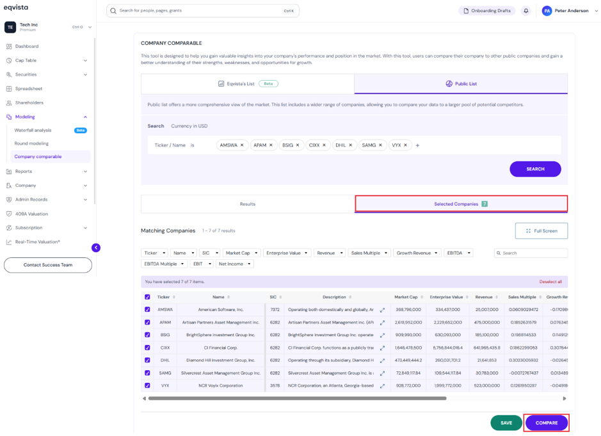
Task: Add another ticker with the plus icon
Action: pos(417,145)
